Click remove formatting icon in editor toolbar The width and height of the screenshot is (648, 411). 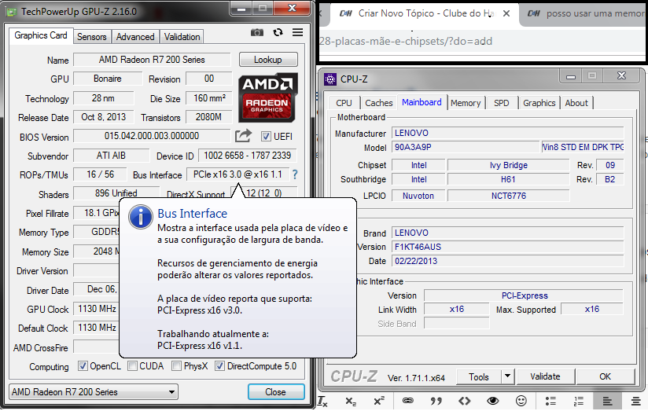pos(322,401)
